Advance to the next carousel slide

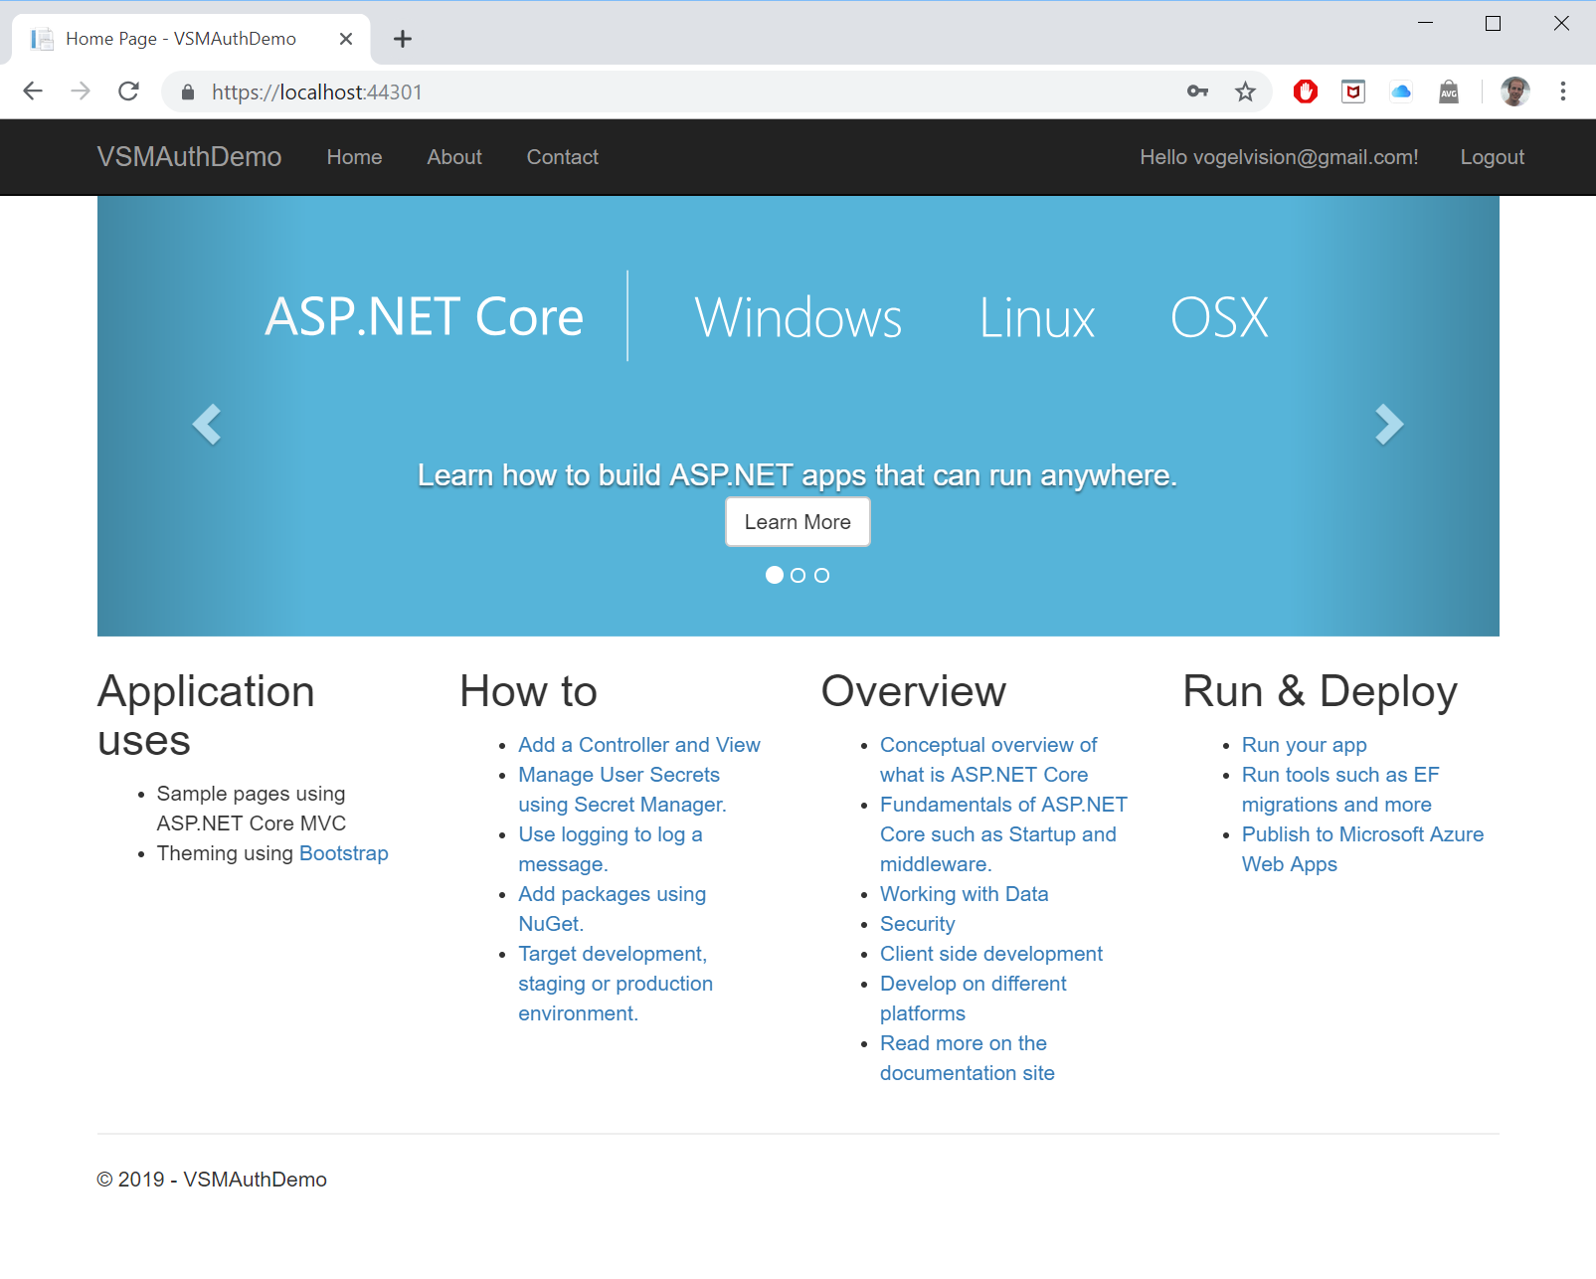click(x=1388, y=425)
